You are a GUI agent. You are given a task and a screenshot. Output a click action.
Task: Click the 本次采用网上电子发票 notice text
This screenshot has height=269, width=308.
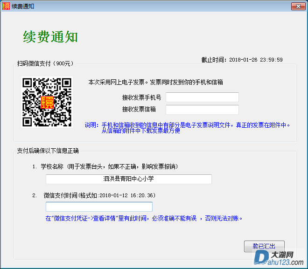[x=155, y=82]
